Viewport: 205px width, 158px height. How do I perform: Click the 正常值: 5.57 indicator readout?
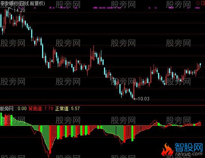tap(68, 109)
